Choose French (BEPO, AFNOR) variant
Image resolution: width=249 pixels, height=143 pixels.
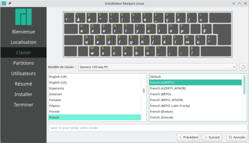pyautogui.click(x=196, y=100)
